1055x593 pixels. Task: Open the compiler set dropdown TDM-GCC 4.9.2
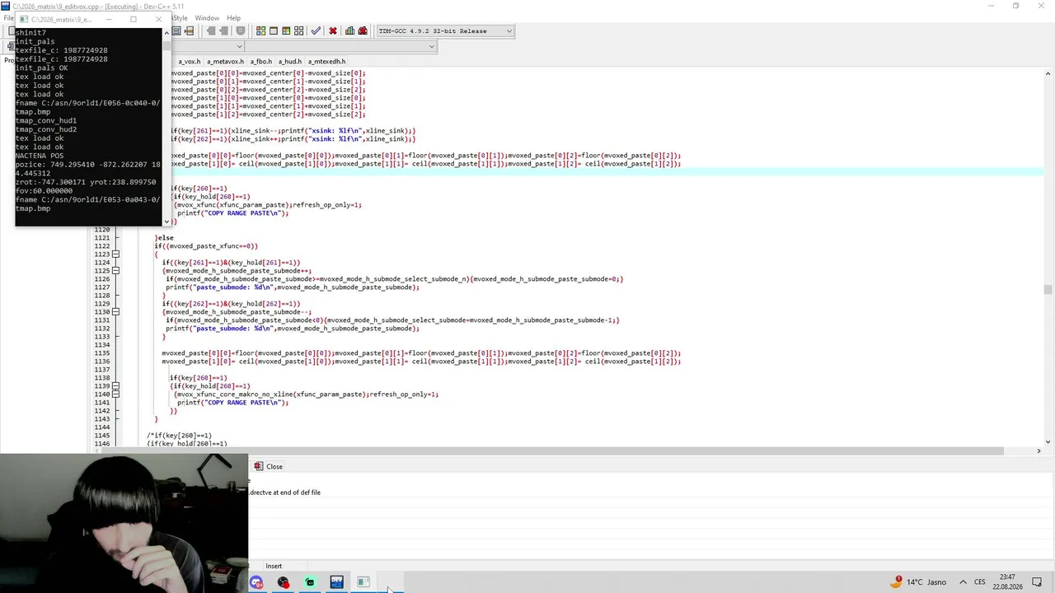[445, 31]
